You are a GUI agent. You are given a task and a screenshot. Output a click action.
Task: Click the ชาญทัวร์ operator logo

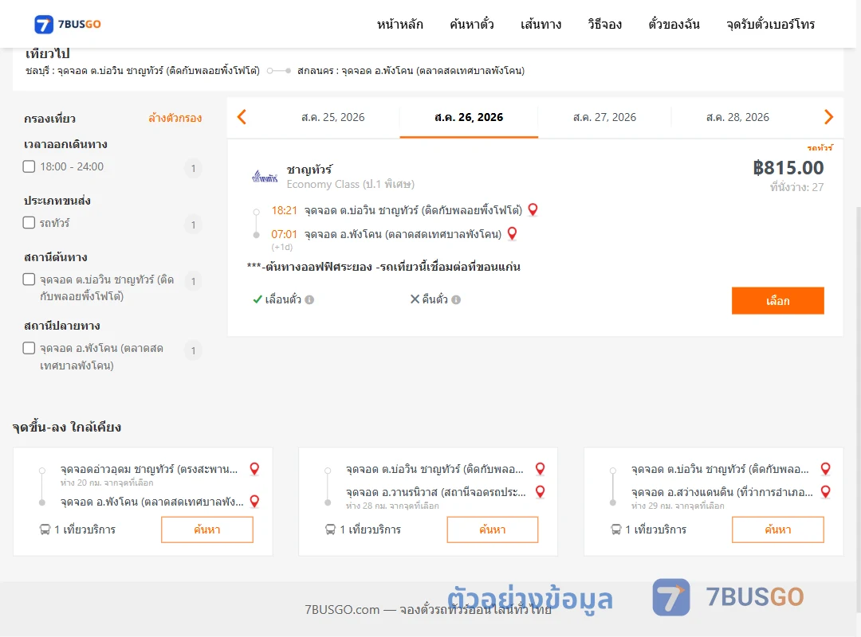pos(265,177)
